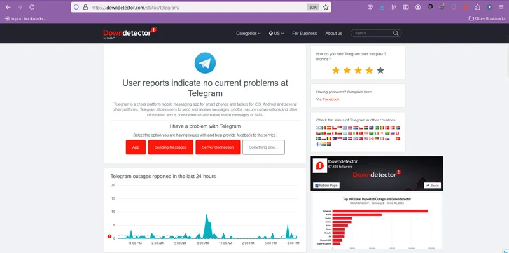Open For Business page
This screenshot has width=509, height=253.
(305, 34)
